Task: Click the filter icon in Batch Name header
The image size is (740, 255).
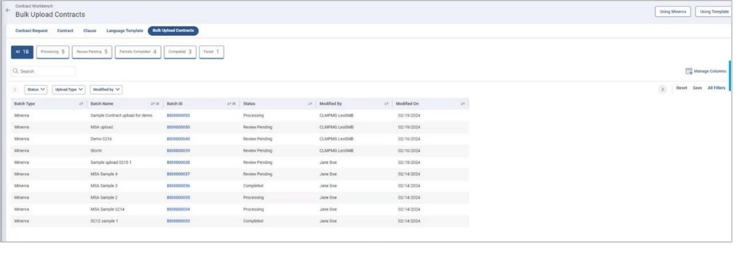Action: pos(158,104)
